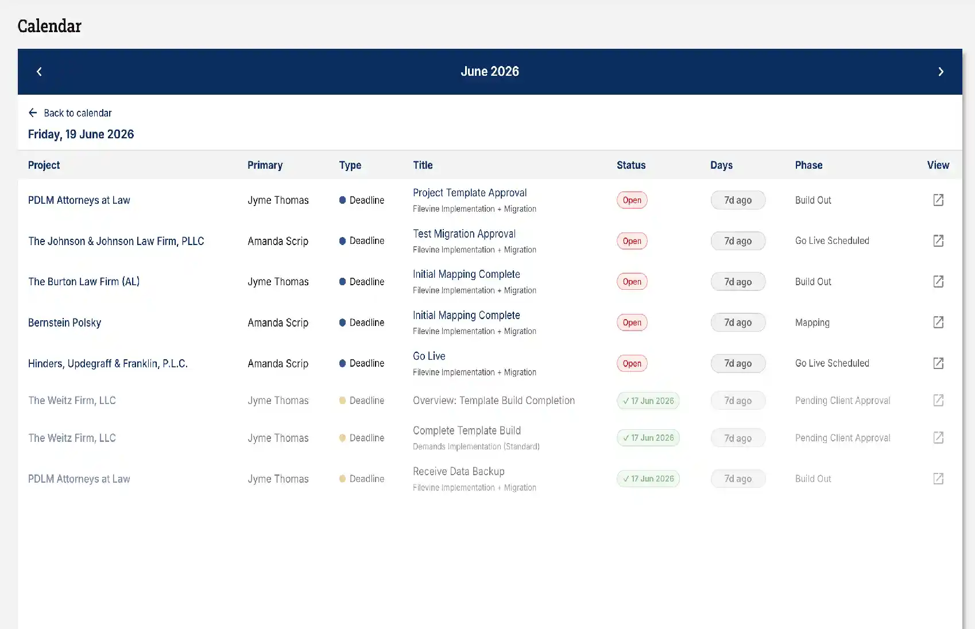Click Initial Mapping Complete title for Burton Law Firm
This screenshot has width=975, height=629.
pos(466,274)
